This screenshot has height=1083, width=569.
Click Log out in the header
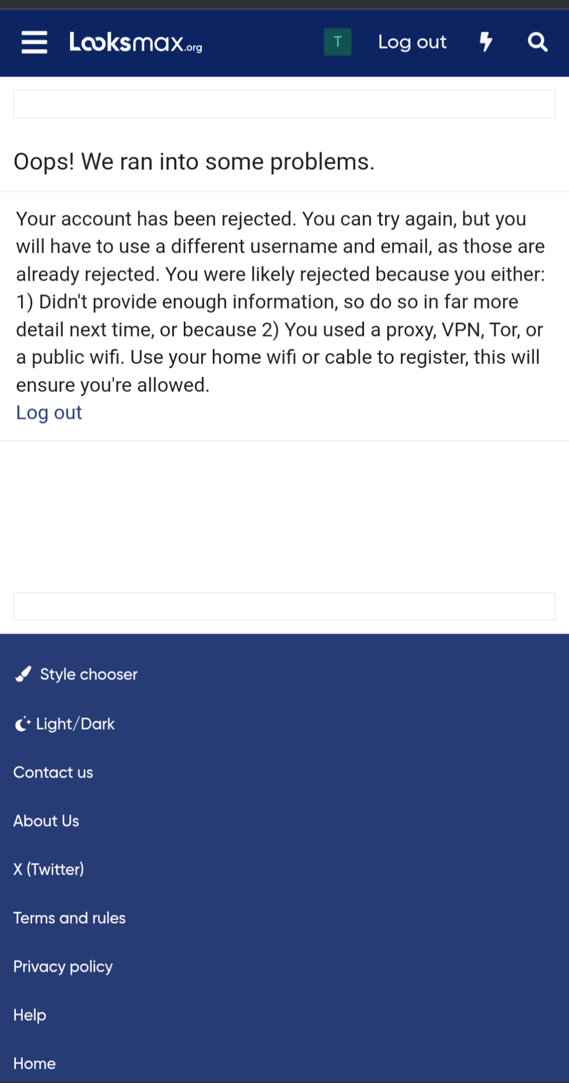[x=412, y=42]
